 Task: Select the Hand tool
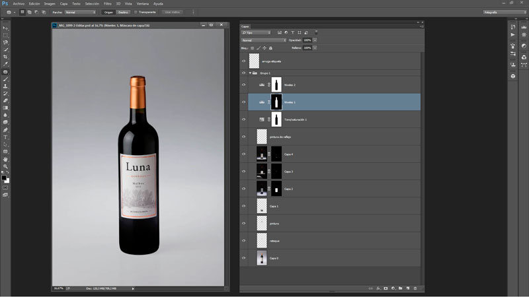5,159
